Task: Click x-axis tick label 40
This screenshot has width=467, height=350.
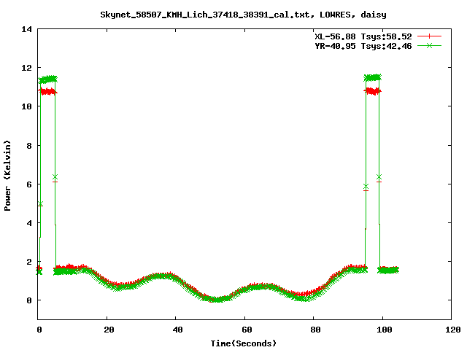Action: [178, 330]
